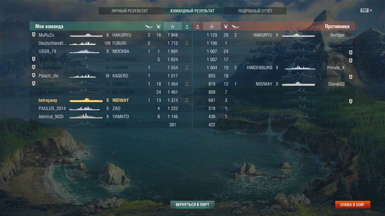385x216 pixels.
Task: Sort opponents by crossed-swords kills icon
Action: point(226,27)
